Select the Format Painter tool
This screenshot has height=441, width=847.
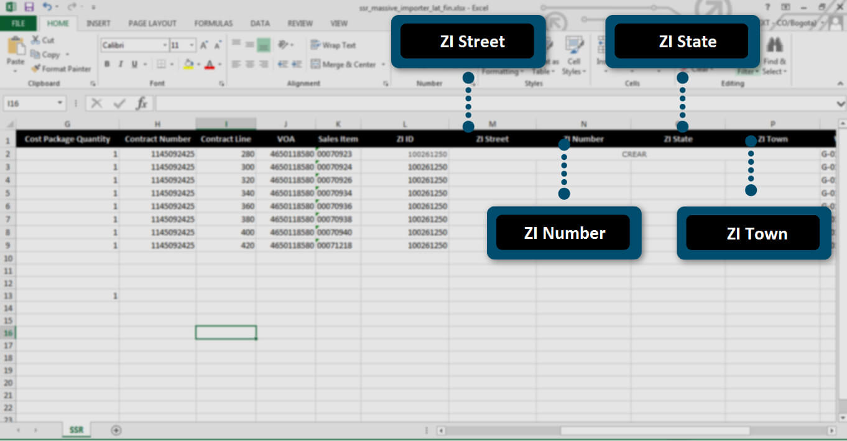[61, 68]
